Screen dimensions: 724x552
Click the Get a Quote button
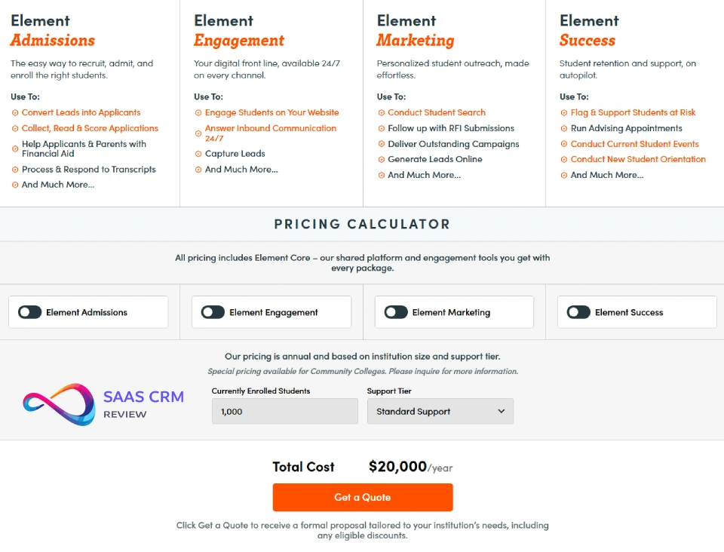(363, 498)
